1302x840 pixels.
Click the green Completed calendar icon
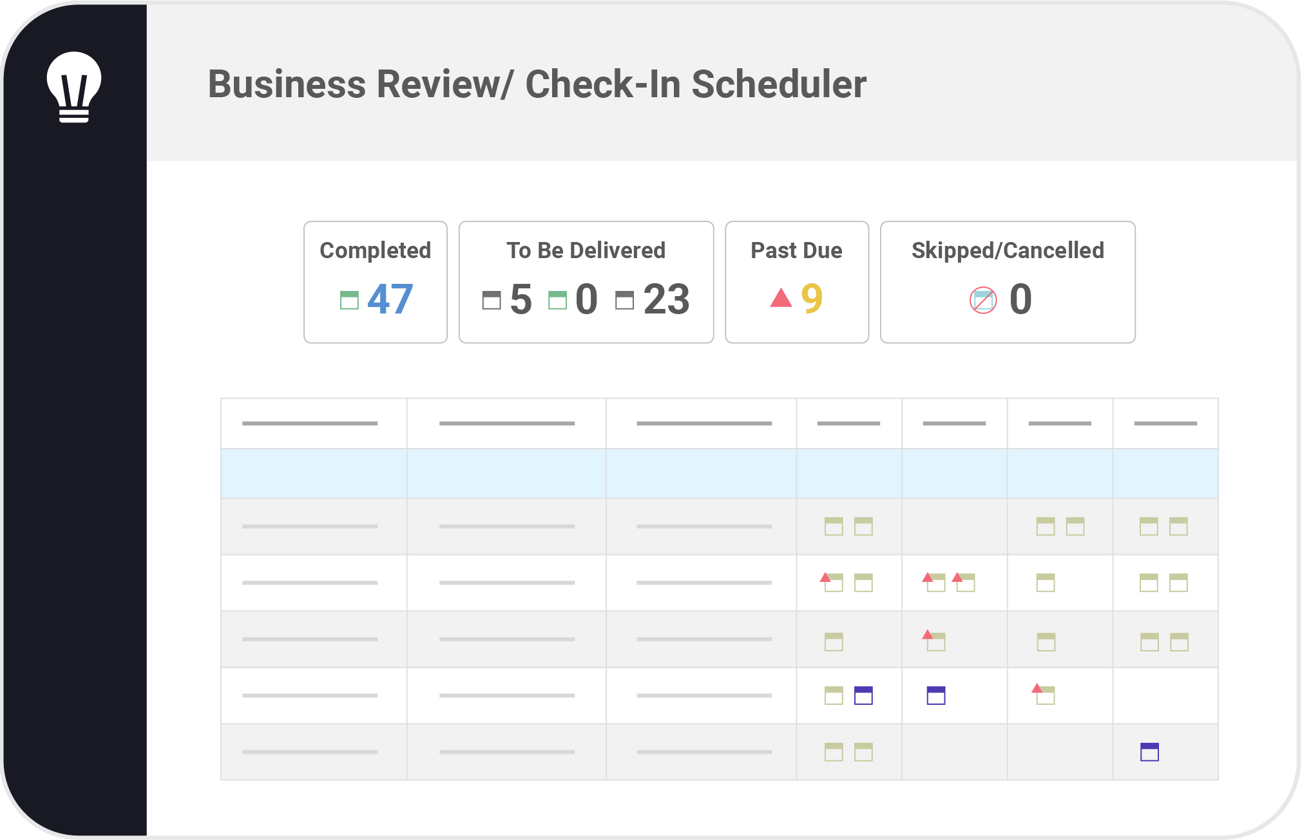click(349, 300)
